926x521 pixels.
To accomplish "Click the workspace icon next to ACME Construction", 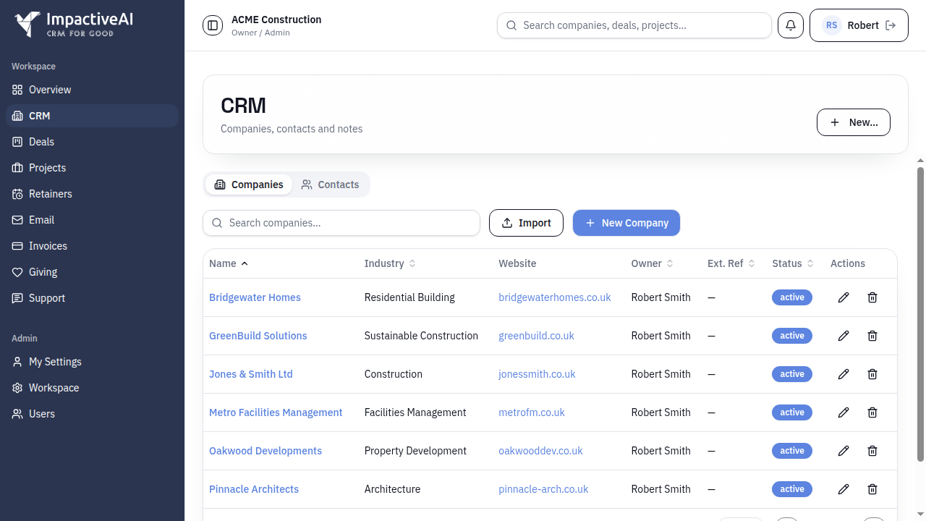I will coord(212,25).
